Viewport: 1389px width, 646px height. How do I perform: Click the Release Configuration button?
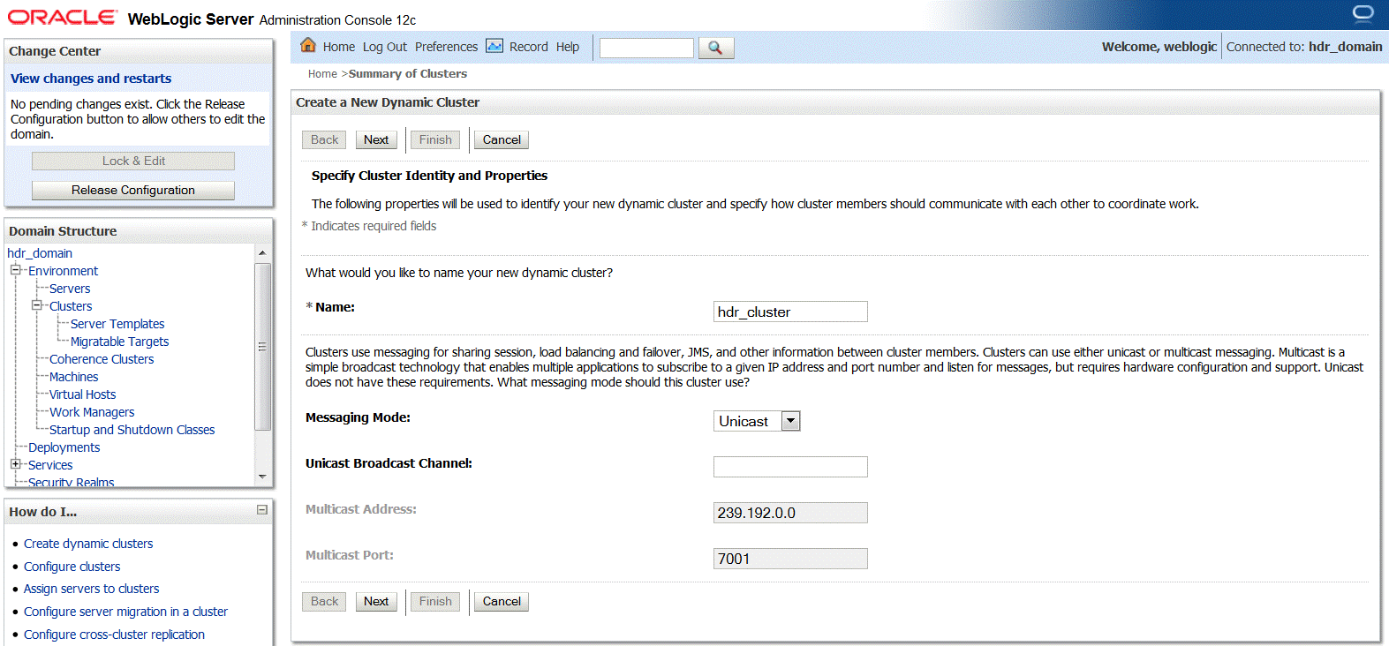[x=133, y=190]
